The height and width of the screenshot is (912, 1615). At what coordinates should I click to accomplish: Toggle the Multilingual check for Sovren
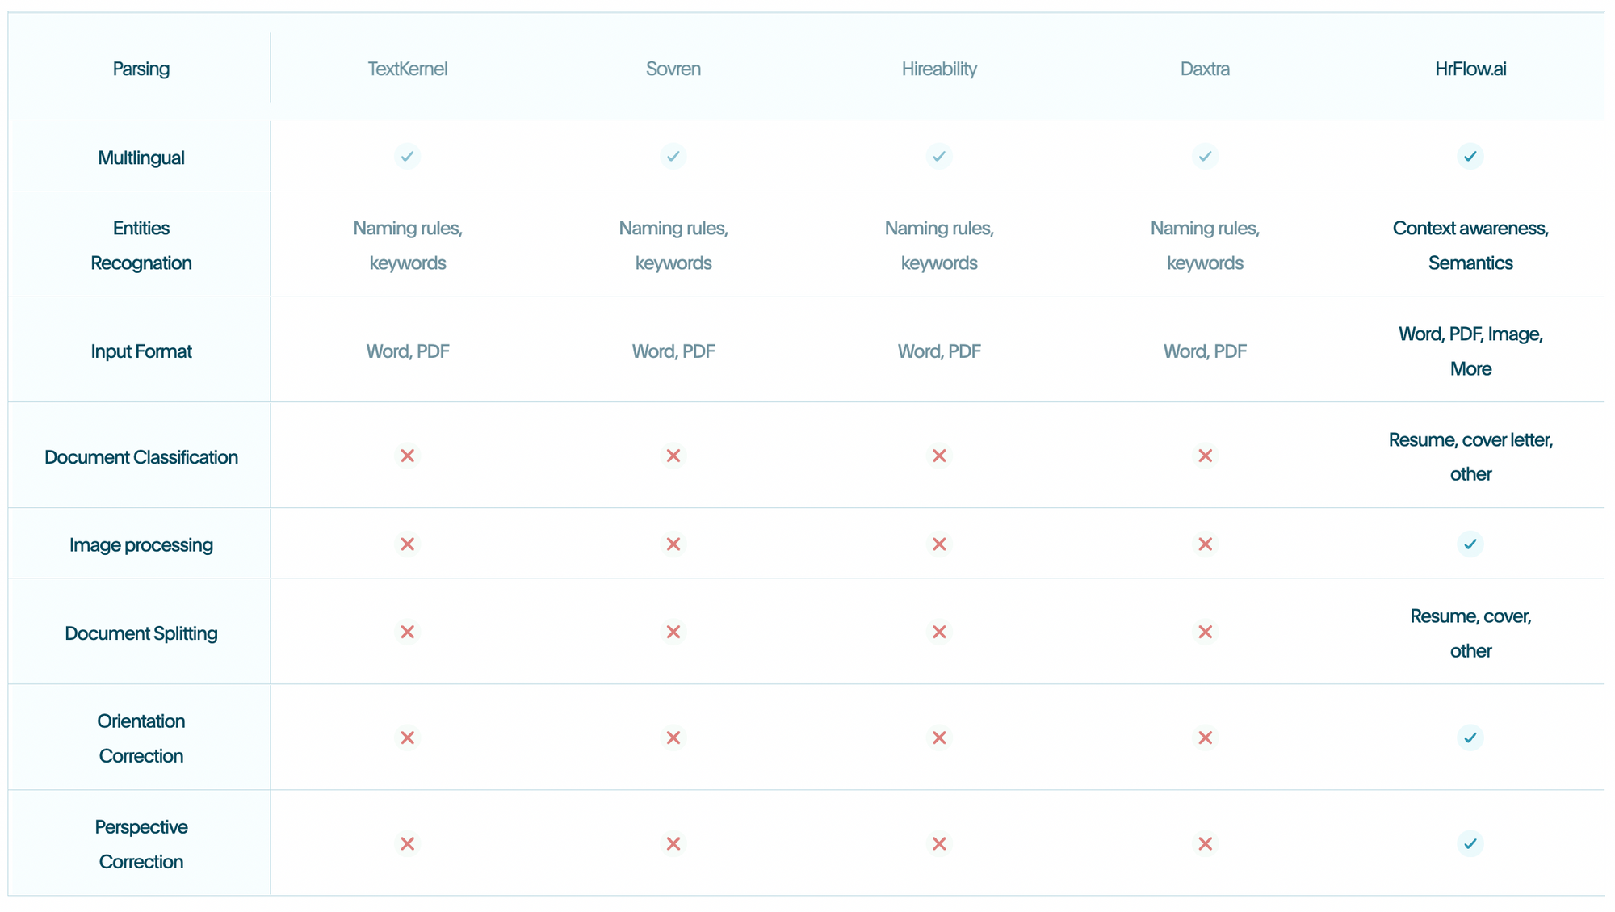tap(673, 156)
